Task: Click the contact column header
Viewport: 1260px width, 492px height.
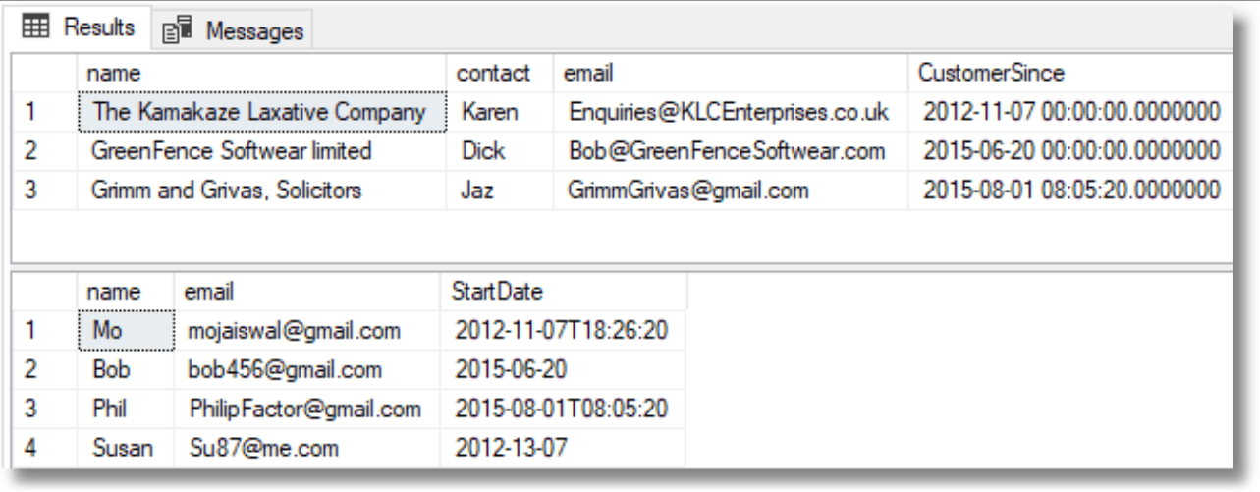Action: click(500, 72)
